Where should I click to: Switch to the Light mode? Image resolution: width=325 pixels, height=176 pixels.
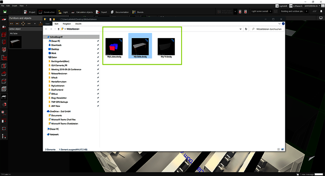(63, 12)
